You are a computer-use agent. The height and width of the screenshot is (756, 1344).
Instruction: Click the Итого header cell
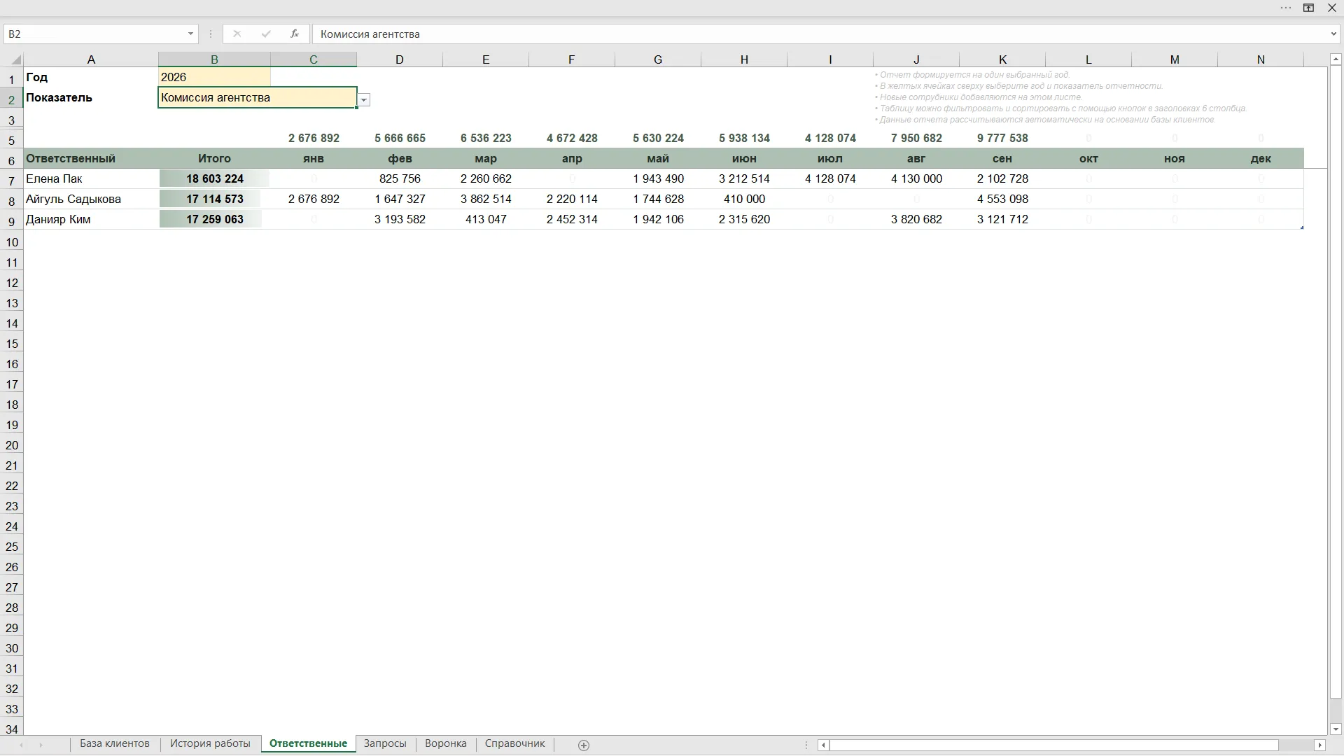(x=214, y=158)
